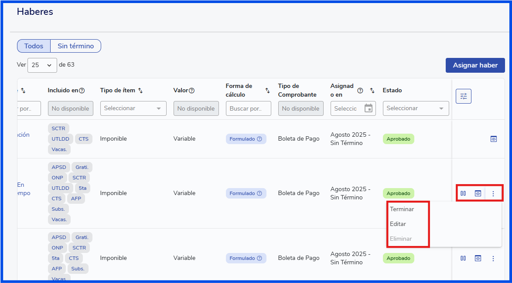
Task: Sort by the Tipo de ítem column
Action: 140,91
